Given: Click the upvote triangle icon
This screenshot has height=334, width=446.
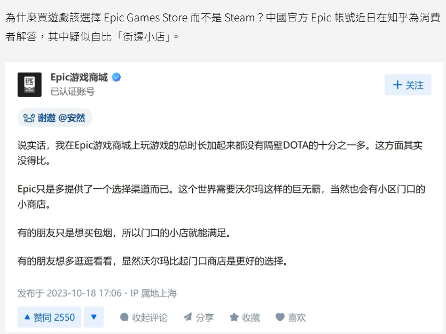Looking at the screenshot, I should 27,317.
